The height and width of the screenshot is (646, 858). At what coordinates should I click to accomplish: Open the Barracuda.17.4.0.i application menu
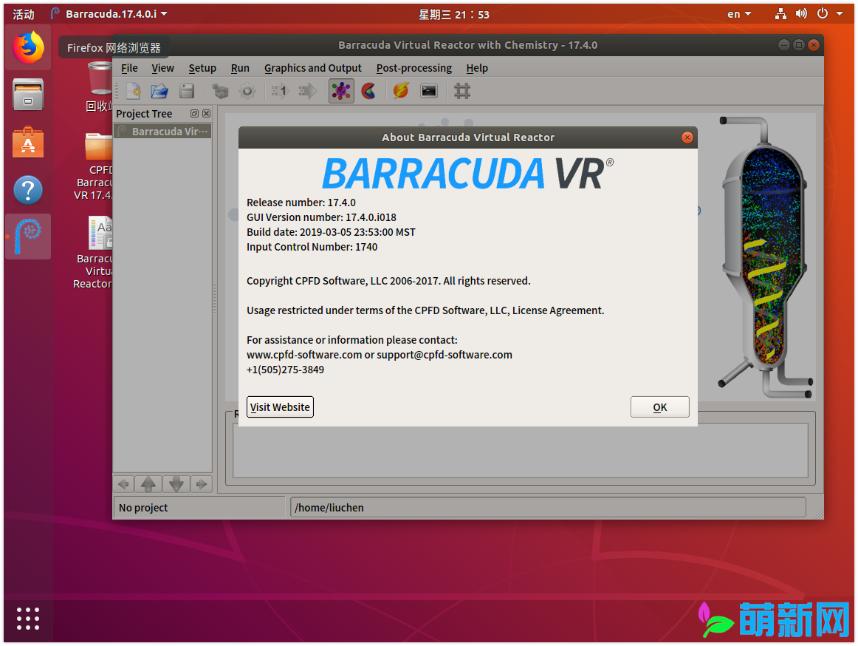pyautogui.click(x=109, y=13)
